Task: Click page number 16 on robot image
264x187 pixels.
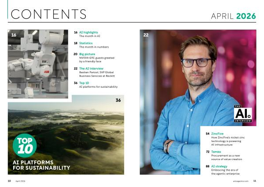Action: (x=14, y=35)
